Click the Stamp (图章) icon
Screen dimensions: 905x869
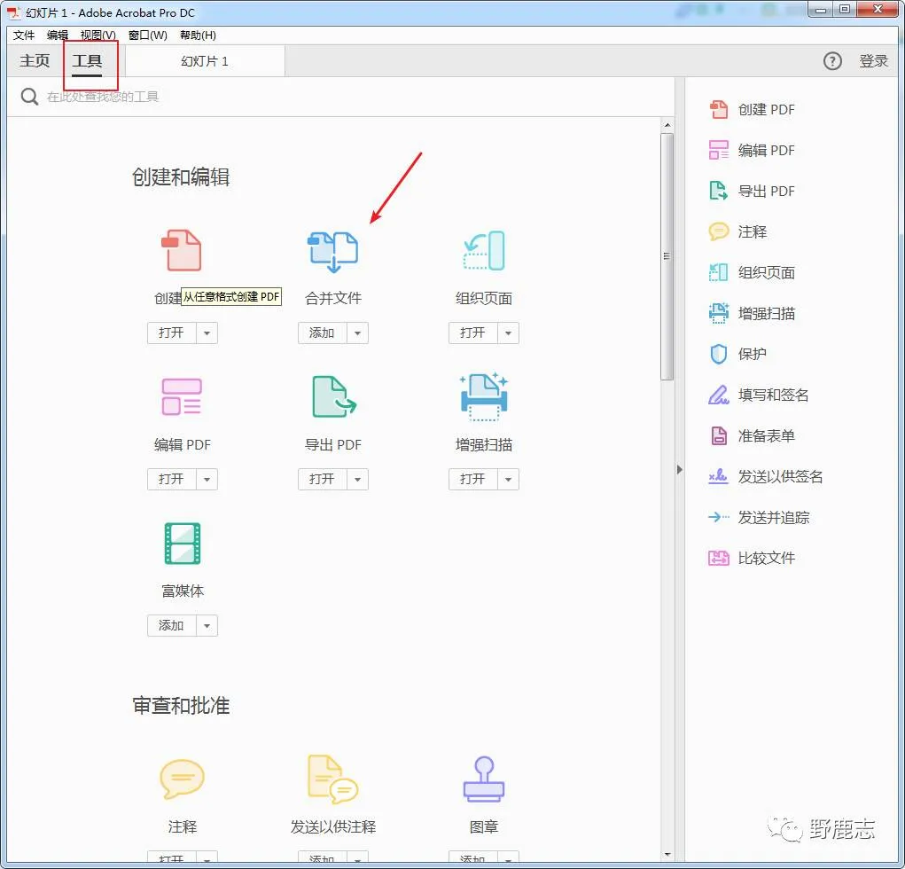click(x=484, y=779)
